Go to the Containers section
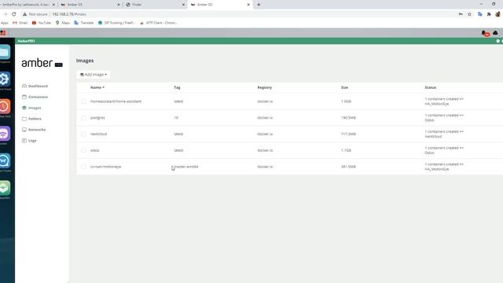Screen dimensions: 503x283 pos(38,97)
